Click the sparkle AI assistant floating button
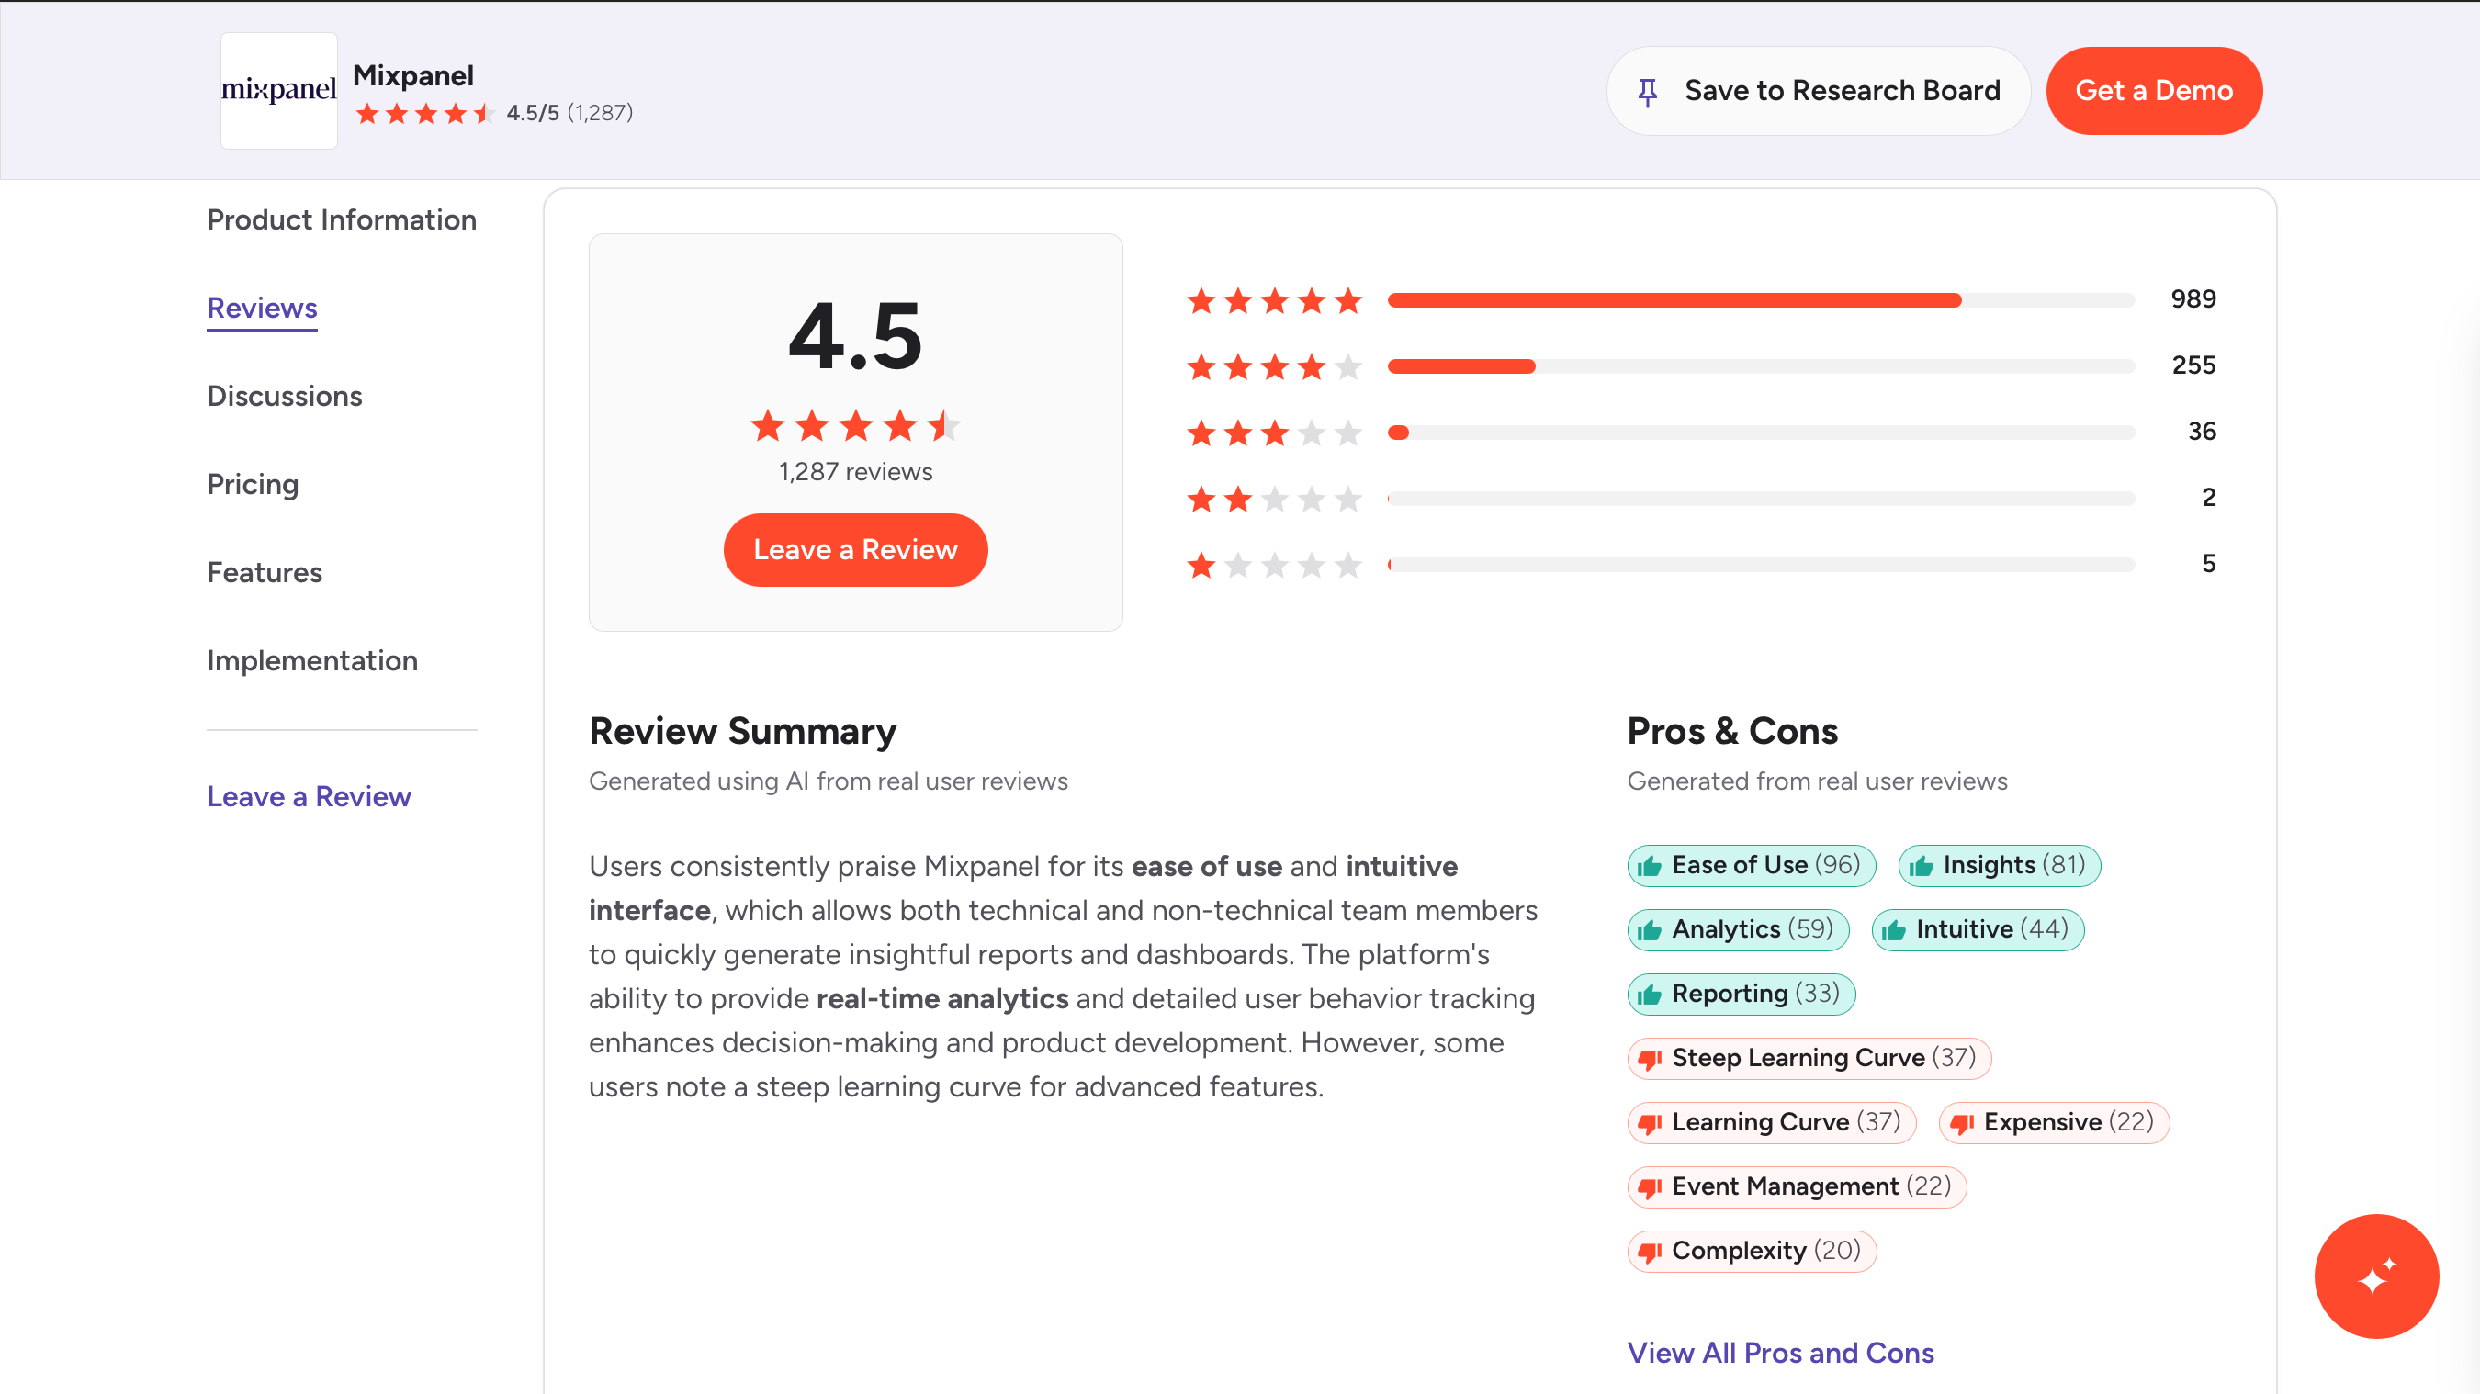The width and height of the screenshot is (2480, 1394). point(2375,1276)
